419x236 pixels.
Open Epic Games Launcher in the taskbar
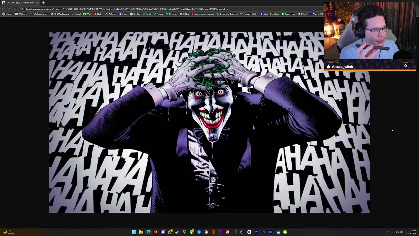tap(184, 232)
